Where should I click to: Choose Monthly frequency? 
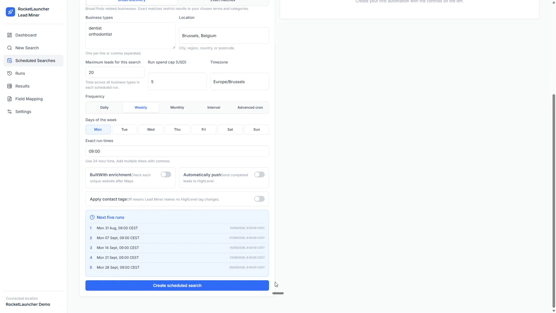click(177, 107)
